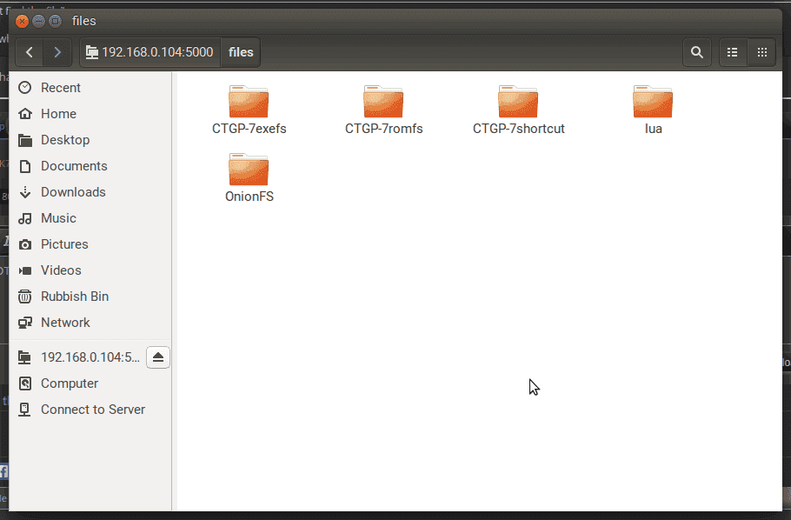791x520 pixels.
Task: Select Recent in the sidebar
Action: click(90, 88)
